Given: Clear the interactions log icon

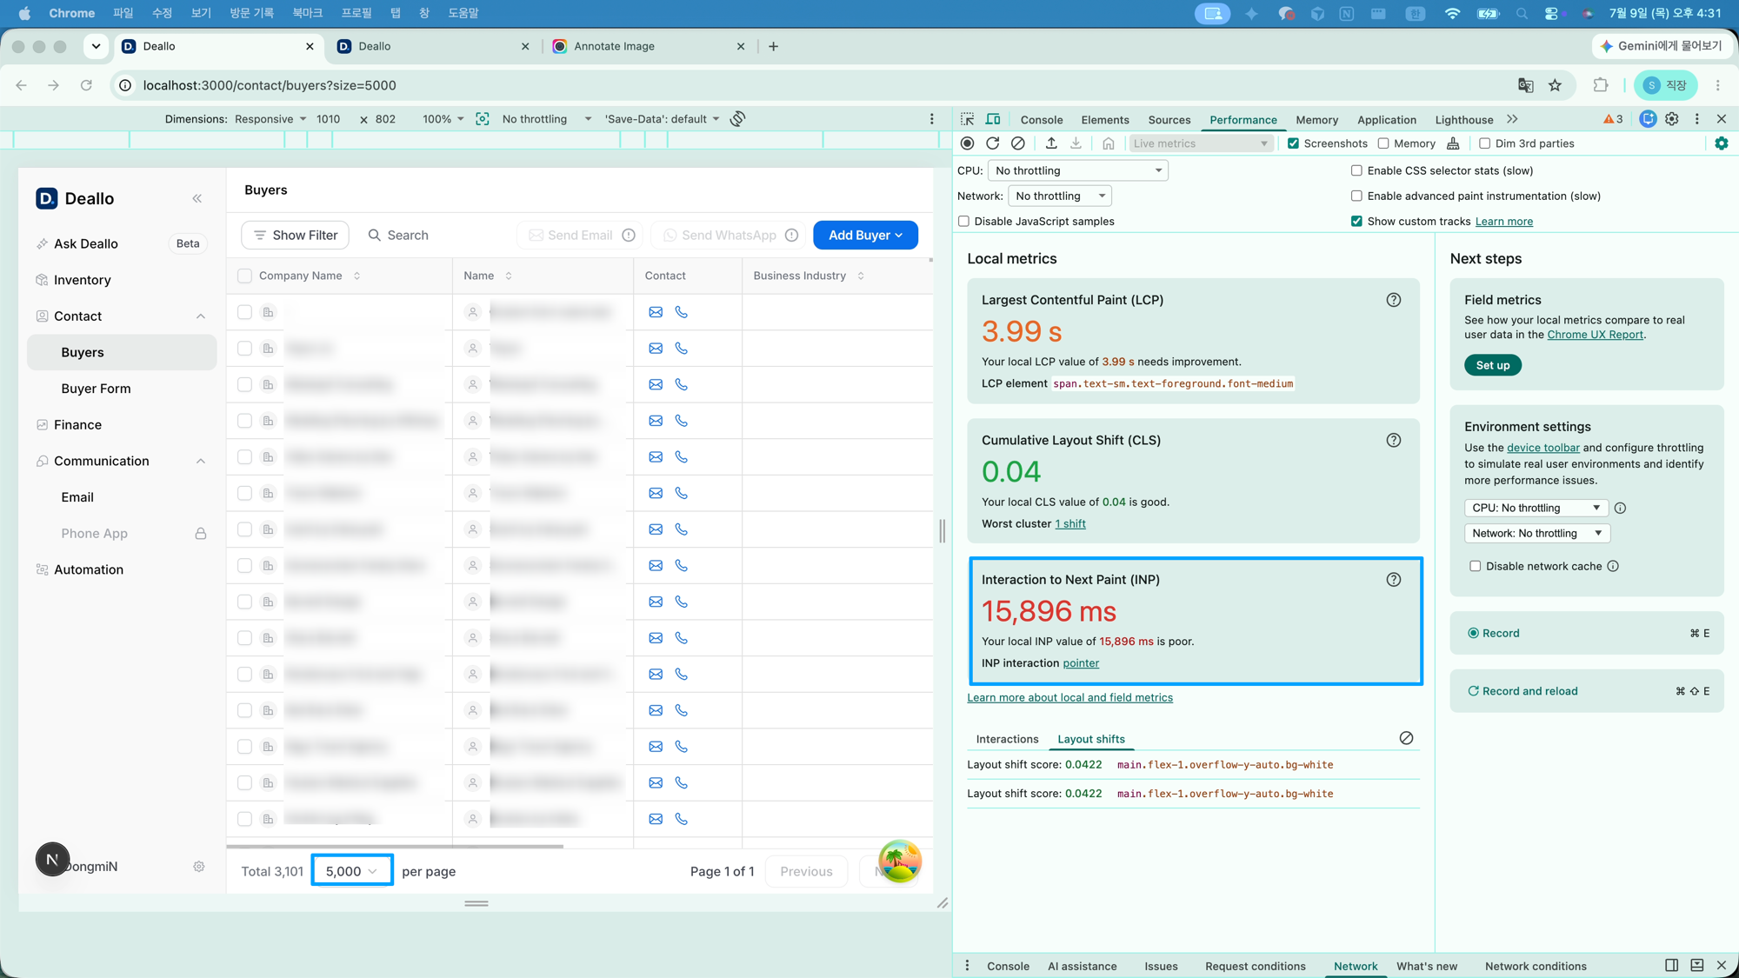Looking at the screenshot, I should coord(1406,738).
